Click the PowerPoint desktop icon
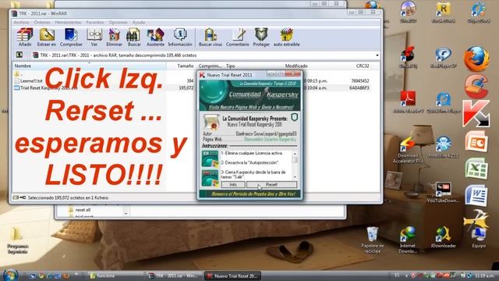The width and height of the screenshot is (499, 281). pyautogui.click(x=476, y=141)
